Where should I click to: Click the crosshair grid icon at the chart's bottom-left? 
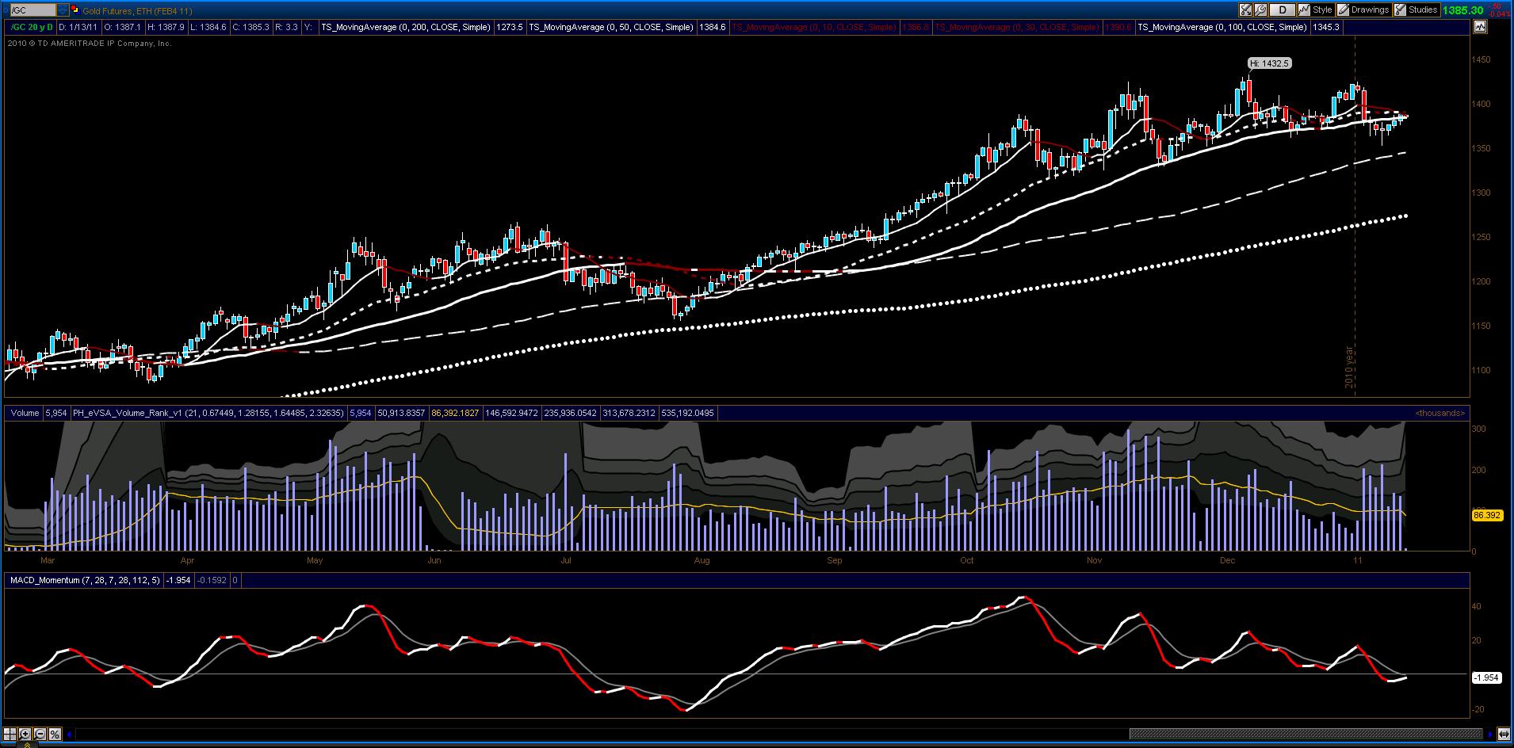(11, 734)
